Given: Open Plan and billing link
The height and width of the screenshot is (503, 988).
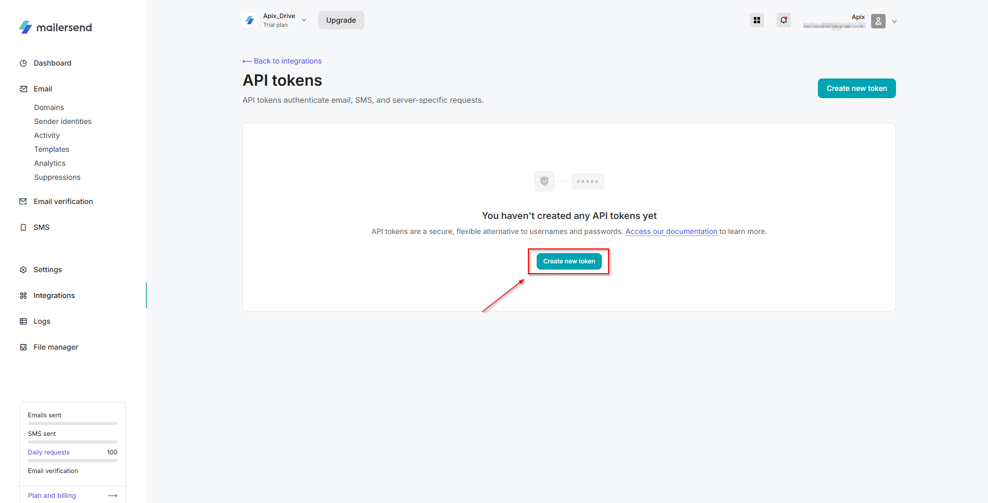Looking at the screenshot, I should pos(52,496).
